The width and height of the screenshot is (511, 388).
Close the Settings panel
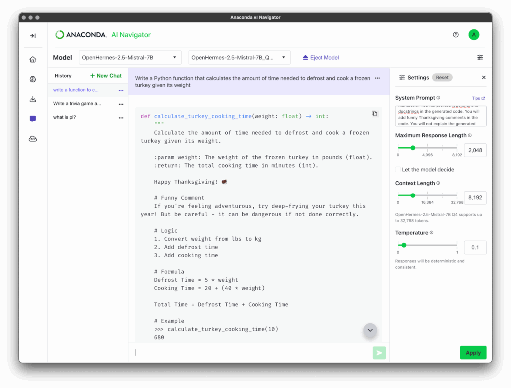pyautogui.click(x=484, y=77)
